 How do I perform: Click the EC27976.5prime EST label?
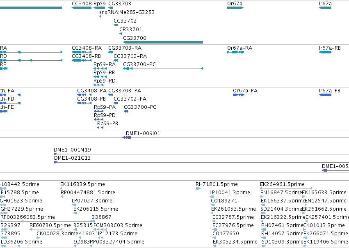tap(233, 225)
